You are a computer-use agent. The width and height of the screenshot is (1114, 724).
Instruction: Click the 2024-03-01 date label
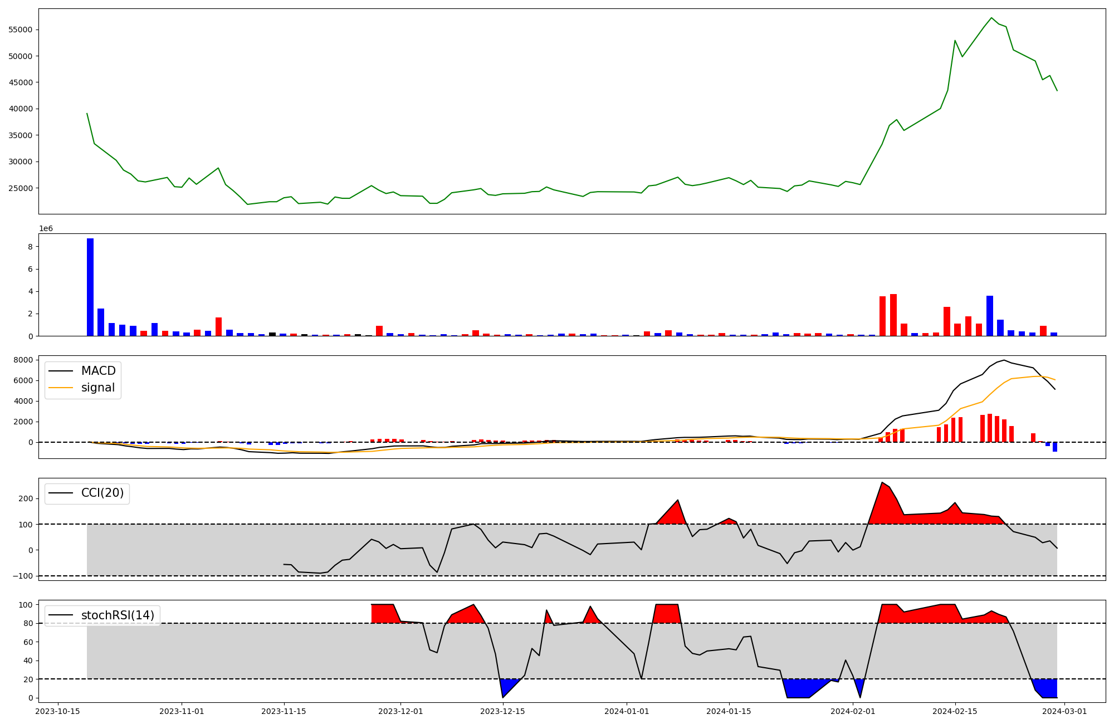(x=1064, y=711)
